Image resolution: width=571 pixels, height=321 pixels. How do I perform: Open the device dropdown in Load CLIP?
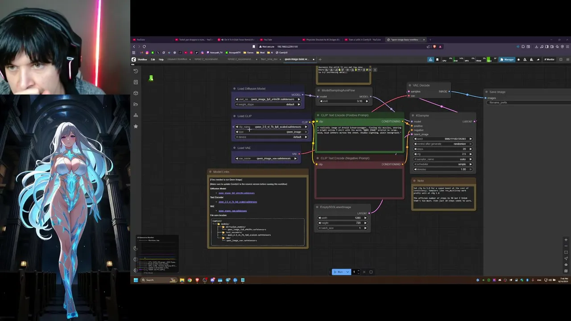click(272, 137)
